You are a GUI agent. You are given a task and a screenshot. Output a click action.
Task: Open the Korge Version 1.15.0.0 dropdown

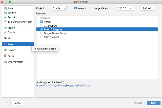pyautogui.click(x=125, y=8)
